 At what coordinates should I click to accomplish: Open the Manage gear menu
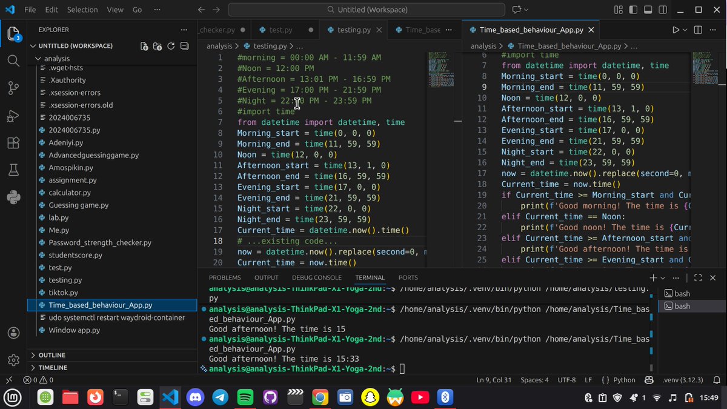click(x=13, y=360)
